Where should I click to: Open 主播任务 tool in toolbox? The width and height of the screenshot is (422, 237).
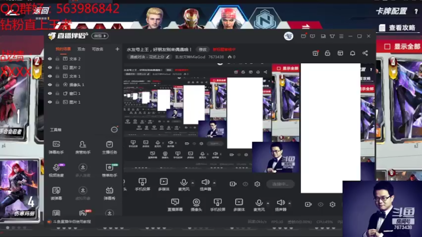tap(109, 147)
